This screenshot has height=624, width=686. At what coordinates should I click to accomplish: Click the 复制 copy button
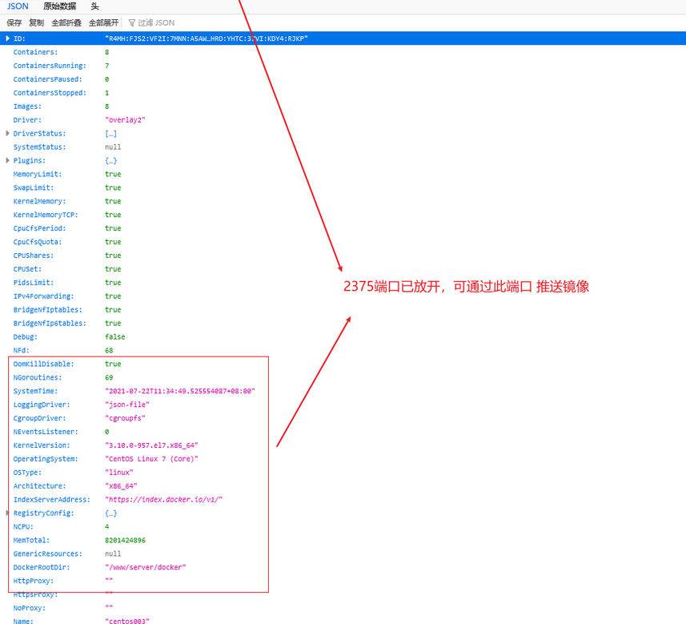(36, 22)
